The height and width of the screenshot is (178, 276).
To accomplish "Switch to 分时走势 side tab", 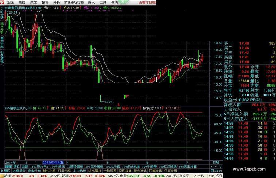I will (2, 14).
